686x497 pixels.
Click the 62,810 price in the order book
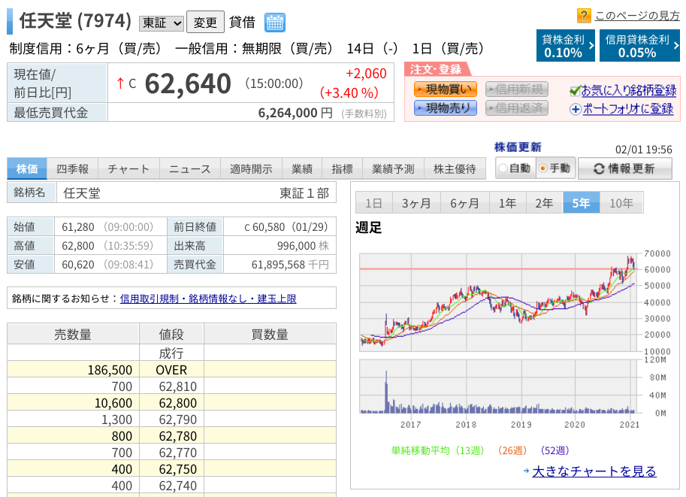(178, 386)
